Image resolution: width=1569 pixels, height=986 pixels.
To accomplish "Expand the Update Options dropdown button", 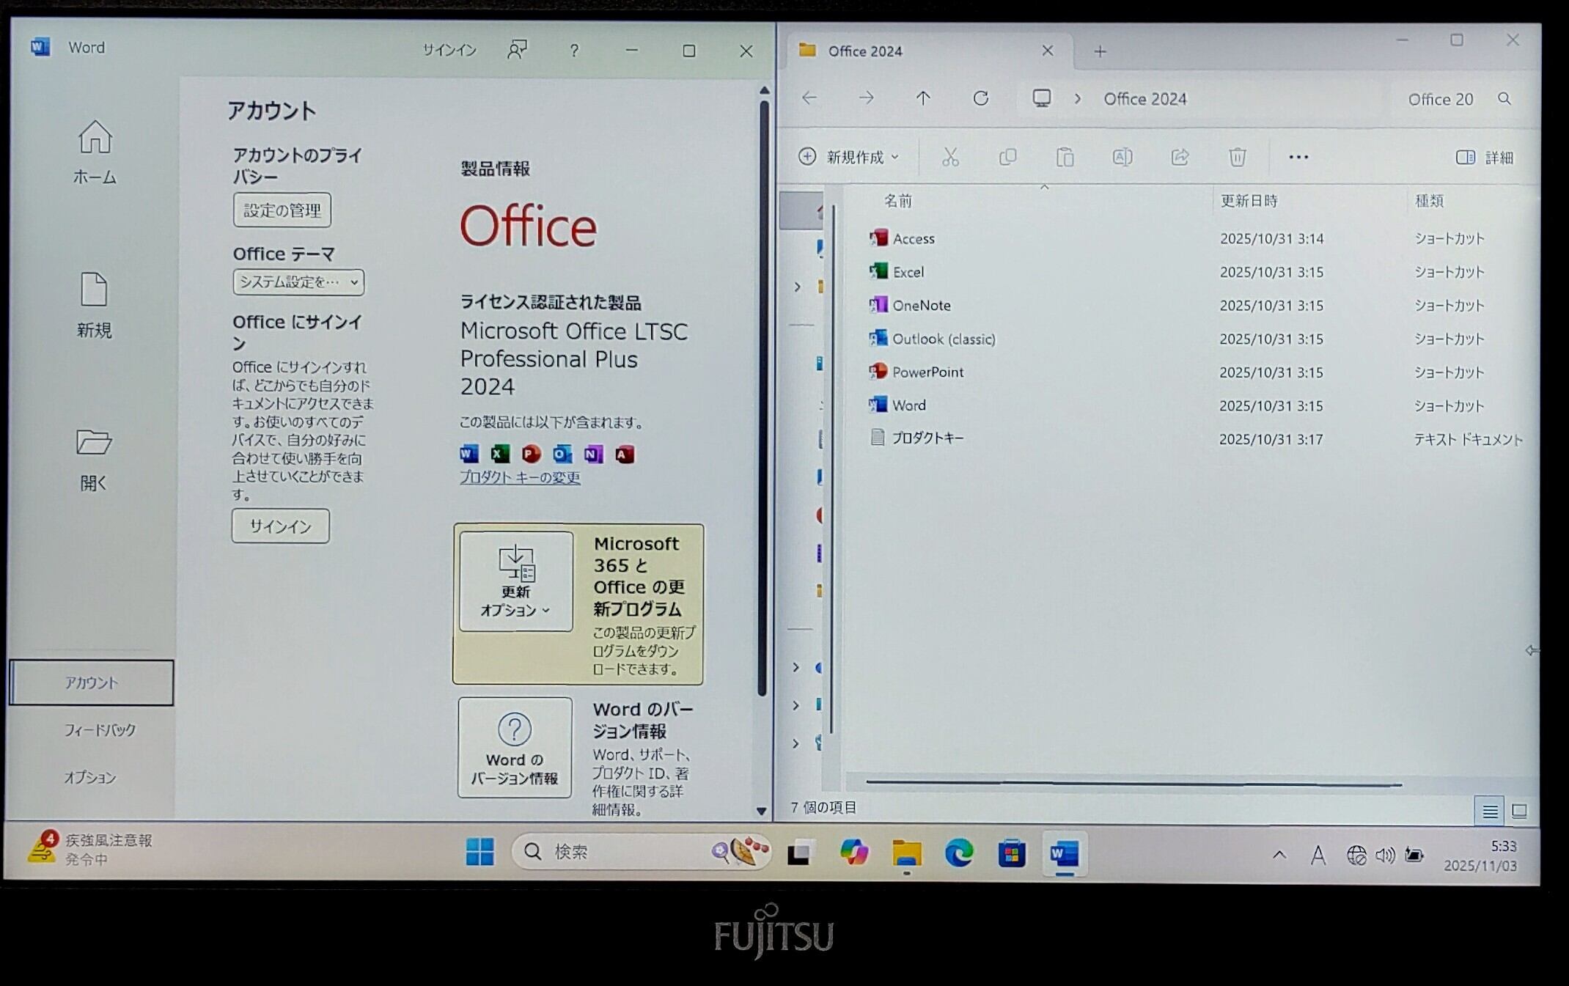I will pyautogui.click(x=515, y=581).
